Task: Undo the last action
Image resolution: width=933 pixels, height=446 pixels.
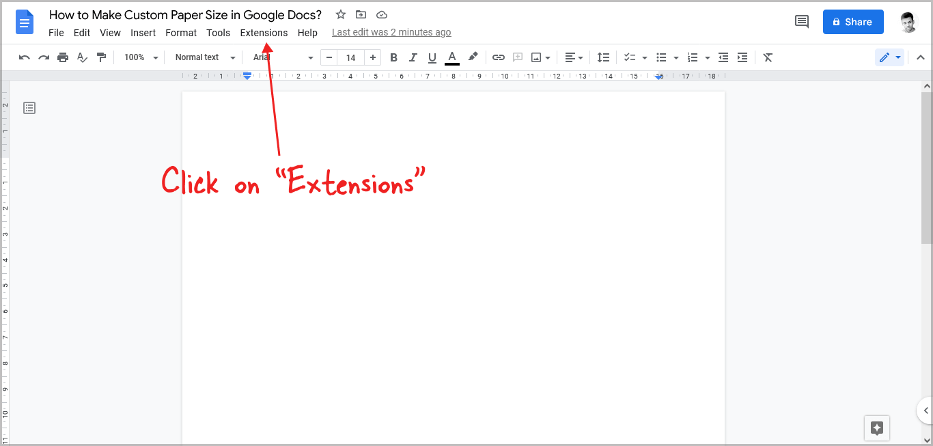Action: (x=24, y=57)
